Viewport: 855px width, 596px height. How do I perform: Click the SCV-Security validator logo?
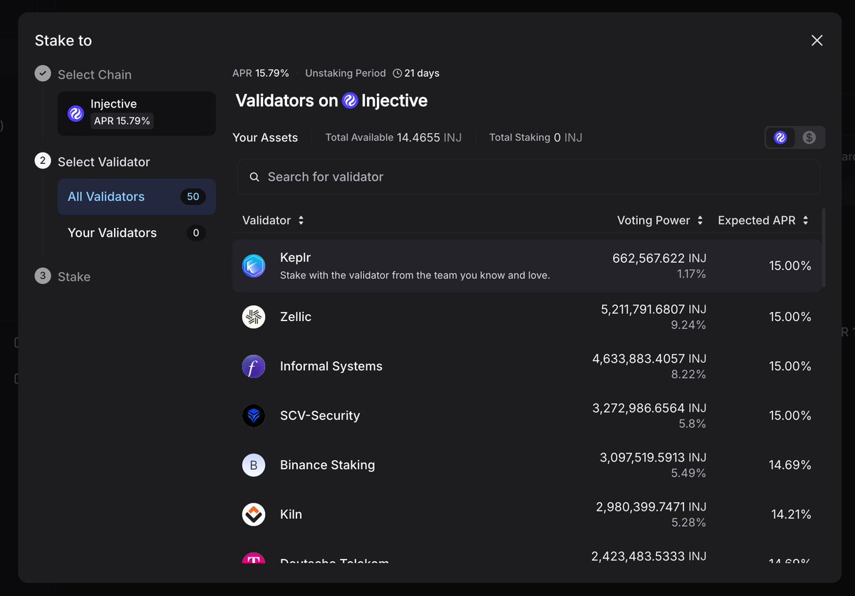(254, 416)
